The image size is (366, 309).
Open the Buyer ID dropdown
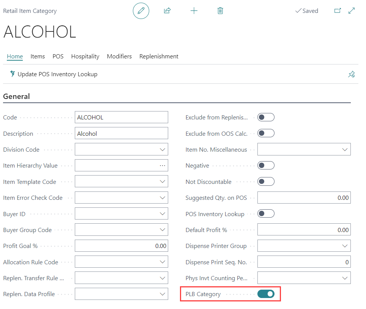click(x=162, y=214)
